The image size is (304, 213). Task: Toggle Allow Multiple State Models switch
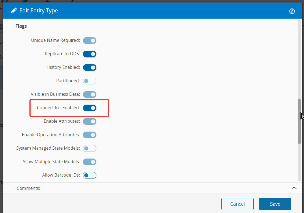(x=90, y=162)
